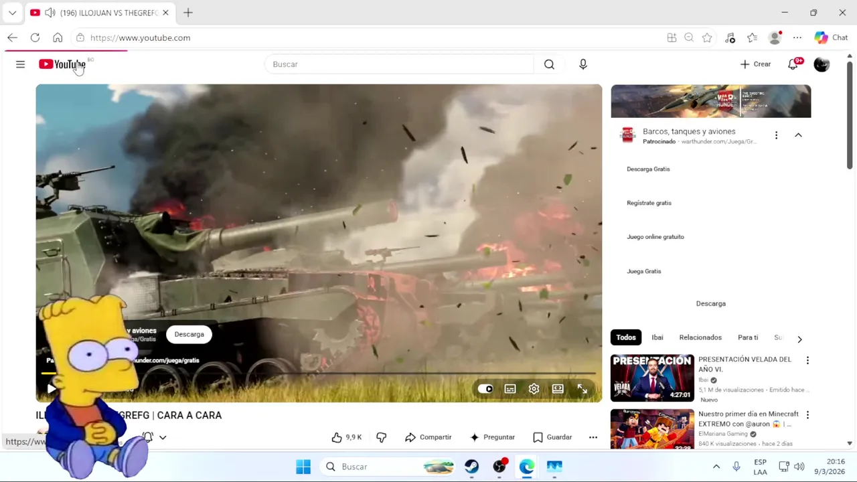Open Copilot Chat sidebar
Screen dimensions: 857x482
831,37
